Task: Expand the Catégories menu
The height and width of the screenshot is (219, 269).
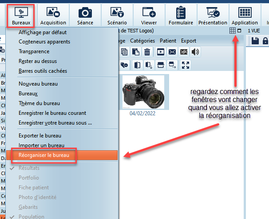Action: tap(142, 41)
